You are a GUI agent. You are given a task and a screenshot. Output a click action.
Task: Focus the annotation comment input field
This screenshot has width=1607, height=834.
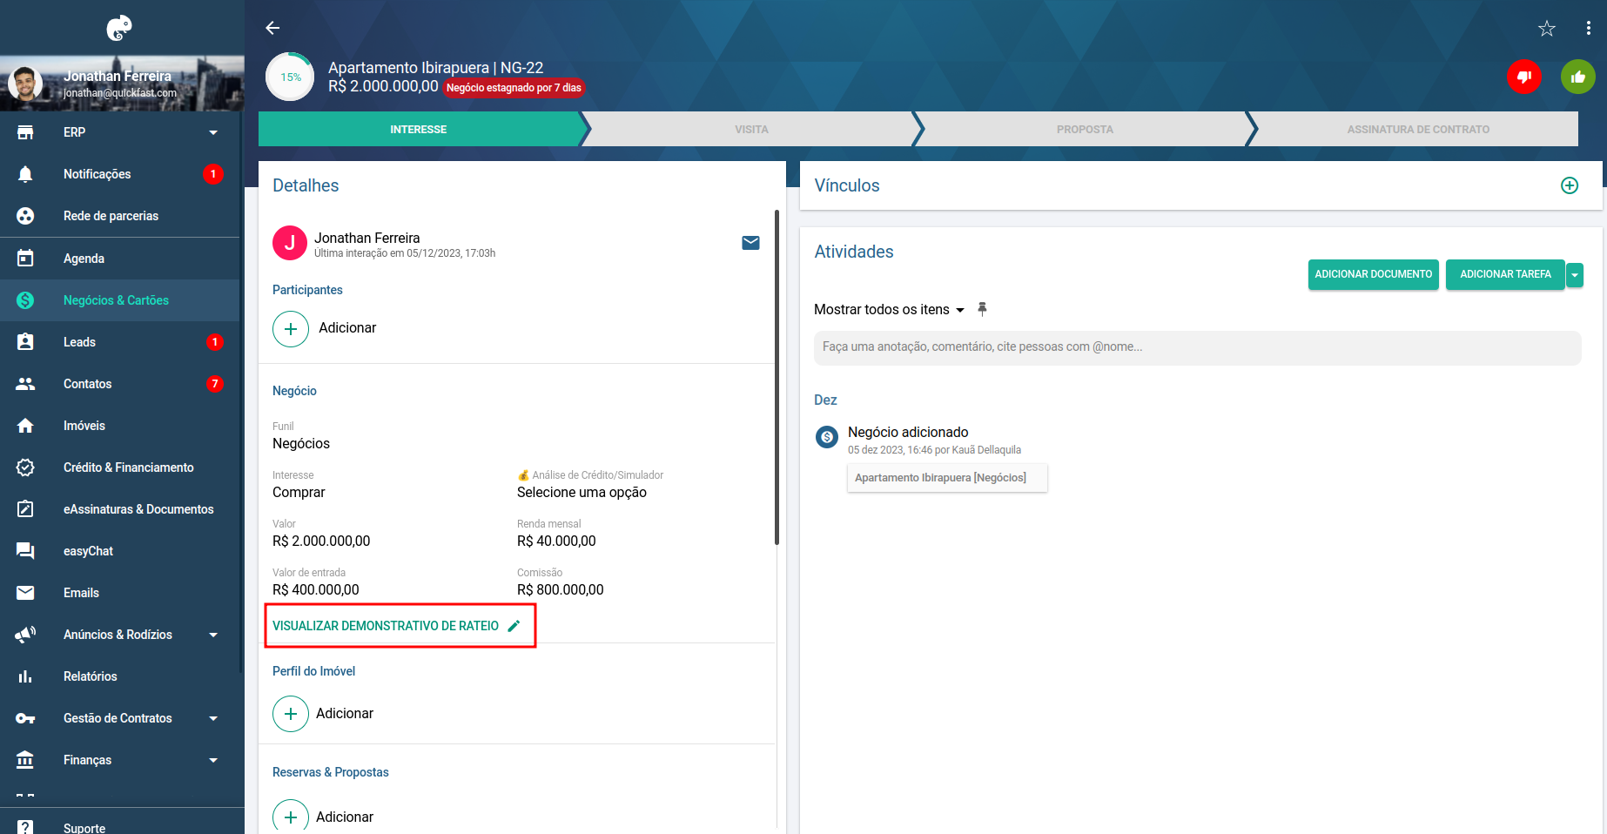coord(1197,347)
